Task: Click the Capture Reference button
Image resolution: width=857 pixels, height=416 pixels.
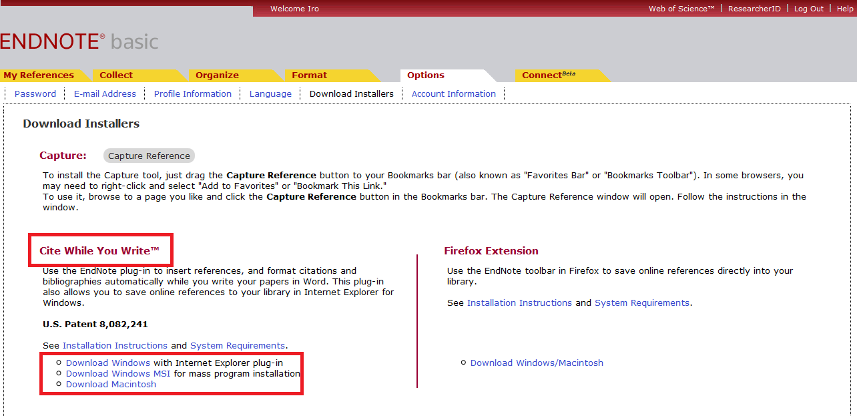Action: pyautogui.click(x=149, y=156)
